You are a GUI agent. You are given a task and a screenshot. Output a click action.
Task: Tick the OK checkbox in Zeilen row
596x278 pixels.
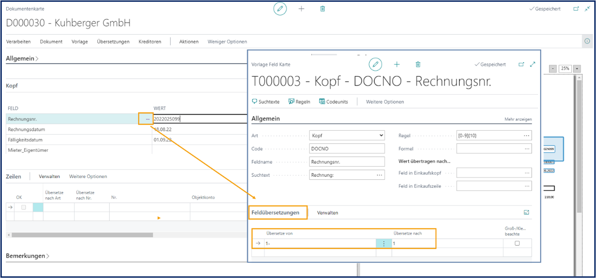pyautogui.click(x=24, y=207)
